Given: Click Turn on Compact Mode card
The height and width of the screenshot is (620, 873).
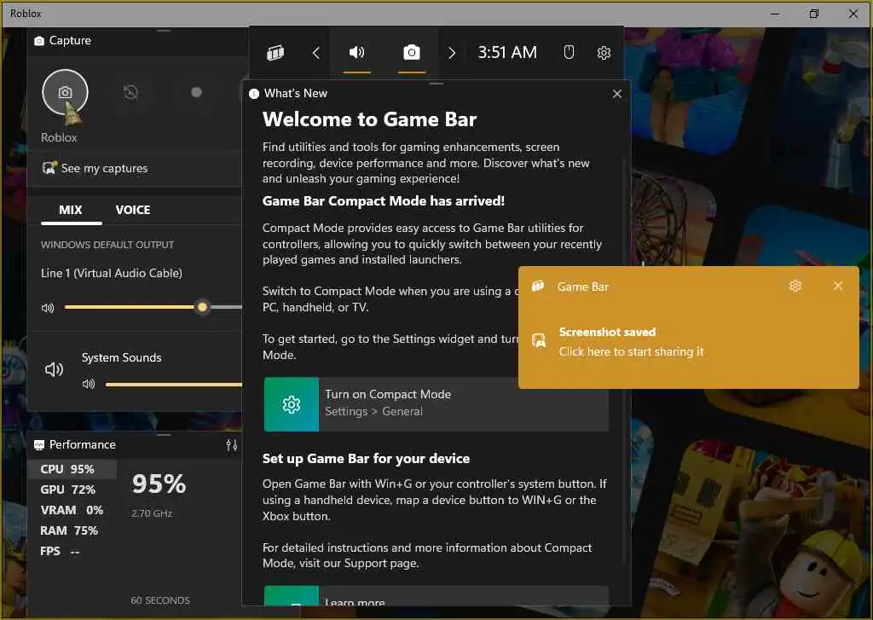Looking at the screenshot, I should coord(436,404).
